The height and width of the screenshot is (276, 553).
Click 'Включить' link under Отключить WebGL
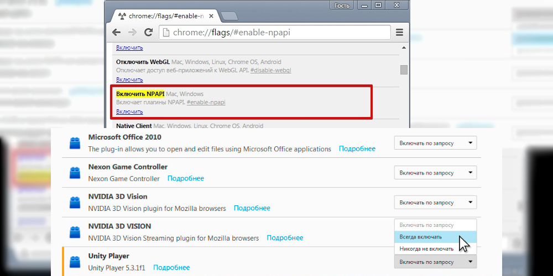[x=129, y=79]
